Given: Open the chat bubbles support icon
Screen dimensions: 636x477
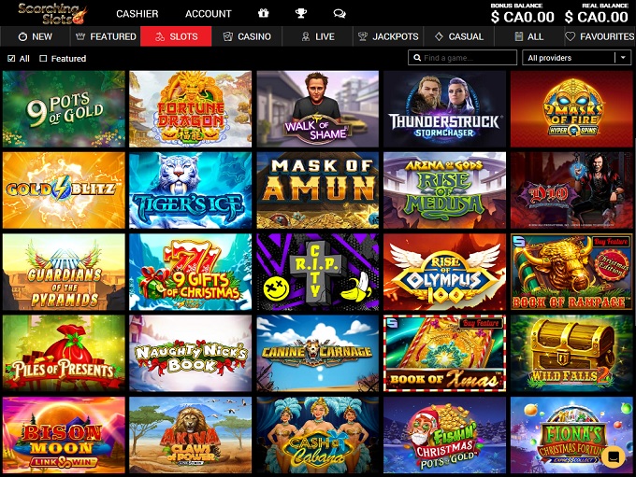Looking at the screenshot, I should (340, 14).
